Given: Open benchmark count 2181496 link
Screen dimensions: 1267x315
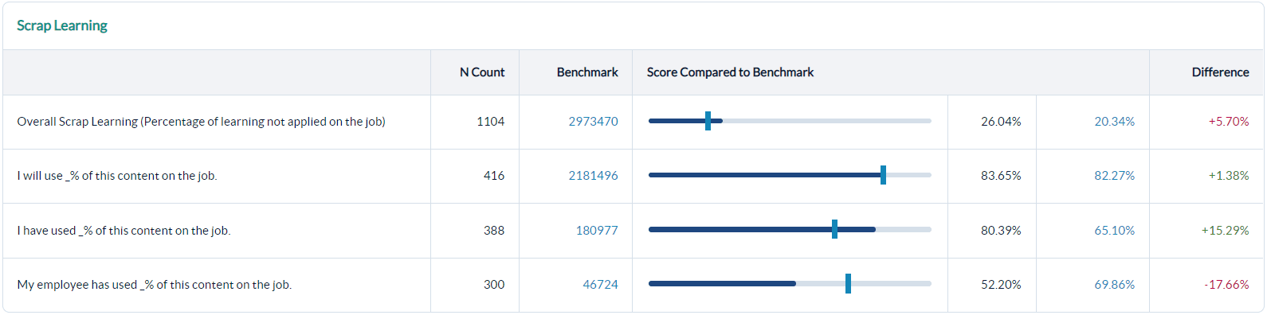Looking at the screenshot, I should [x=593, y=176].
